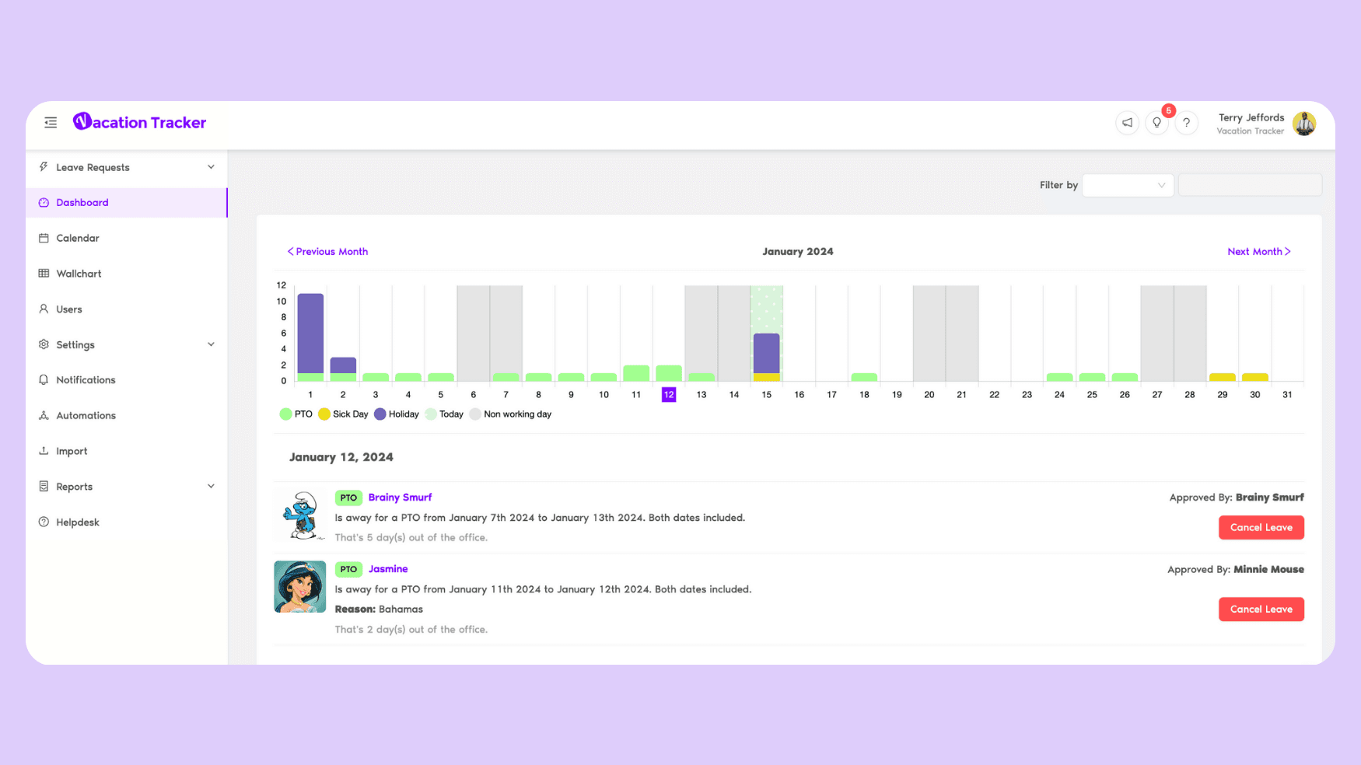Expand the Reports submenu chevron
1361x765 pixels.
click(x=211, y=487)
